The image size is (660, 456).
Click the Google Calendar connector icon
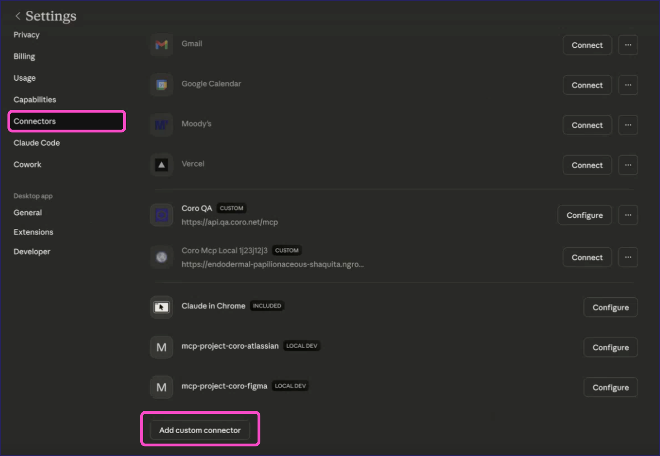[x=161, y=85]
